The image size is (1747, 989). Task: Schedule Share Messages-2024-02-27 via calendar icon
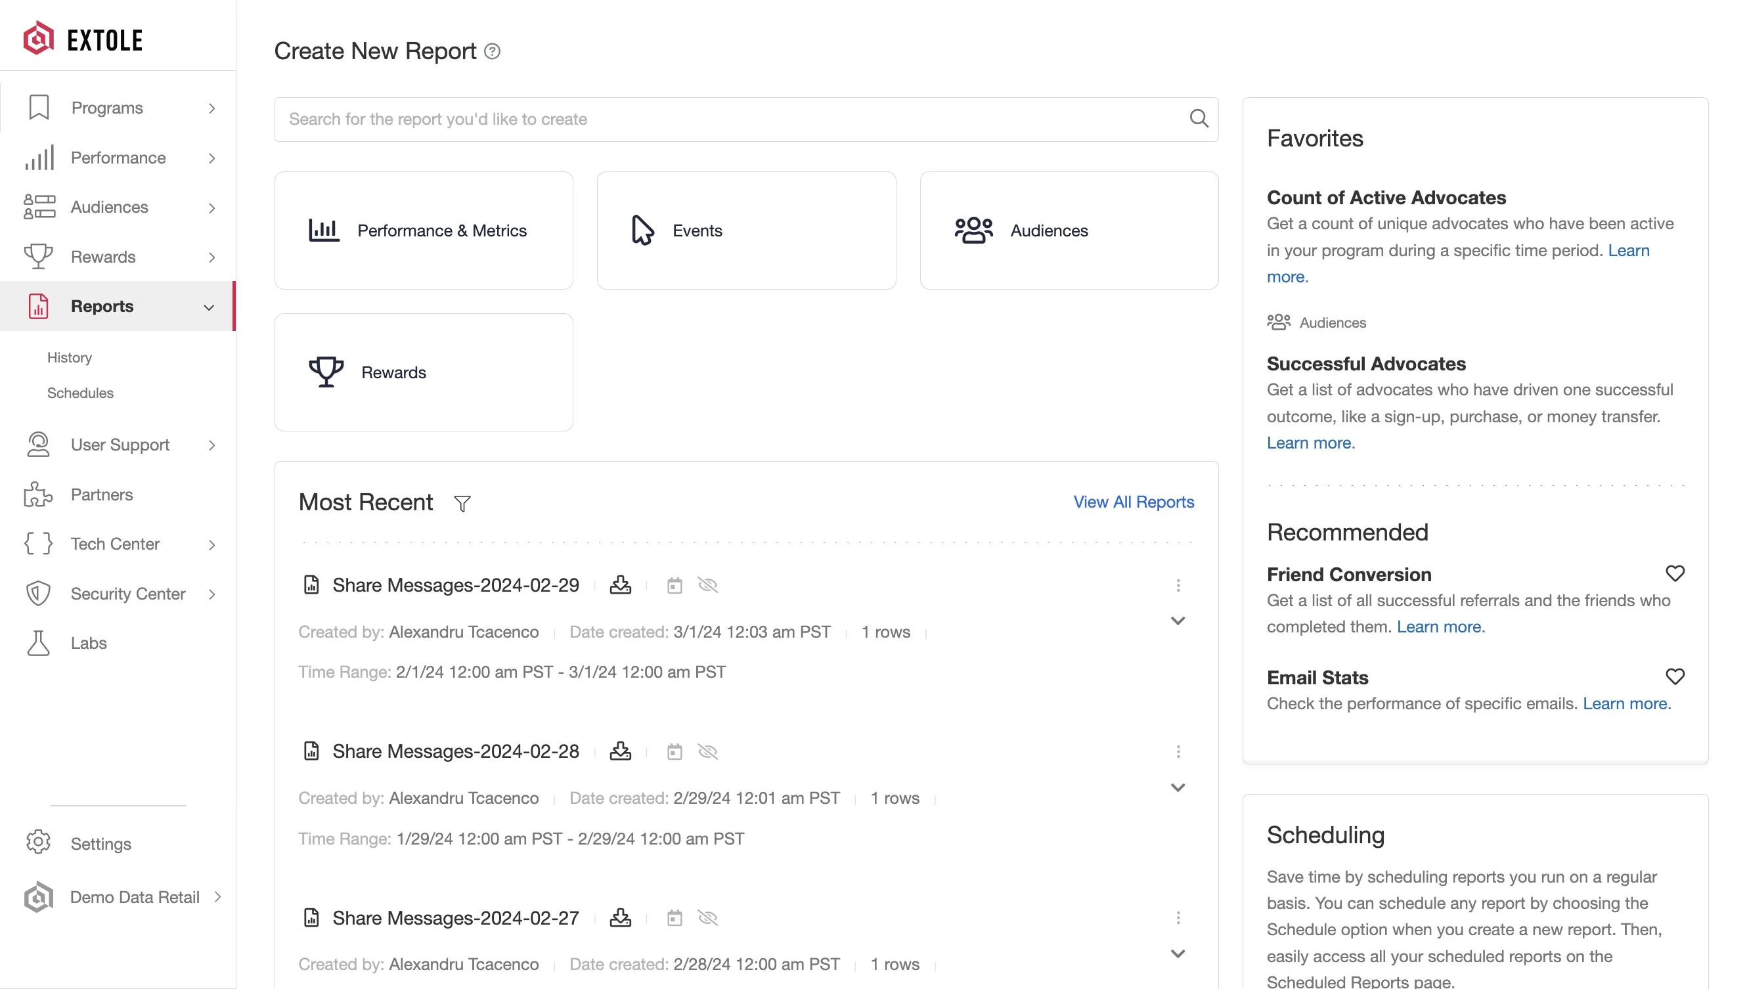[x=674, y=918]
